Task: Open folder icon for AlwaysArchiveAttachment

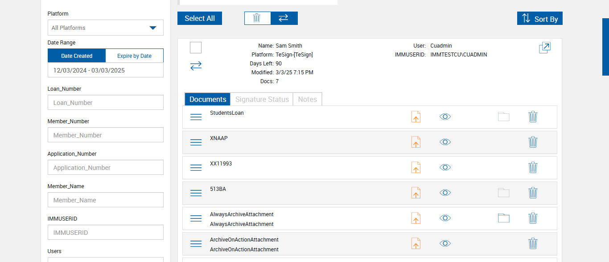Action: [504, 218]
